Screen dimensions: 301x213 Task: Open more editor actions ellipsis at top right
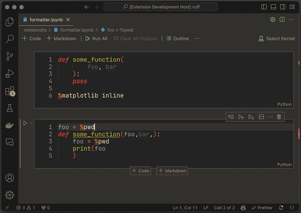point(291,19)
